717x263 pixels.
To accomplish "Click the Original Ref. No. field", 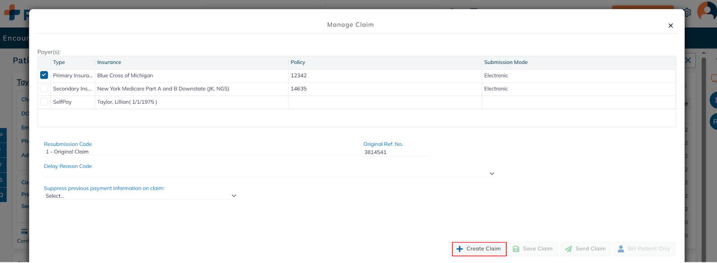I will (396, 153).
